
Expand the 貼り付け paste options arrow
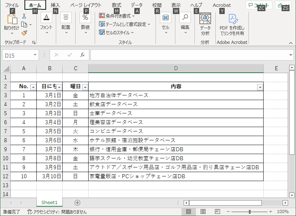[x=12, y=33]
